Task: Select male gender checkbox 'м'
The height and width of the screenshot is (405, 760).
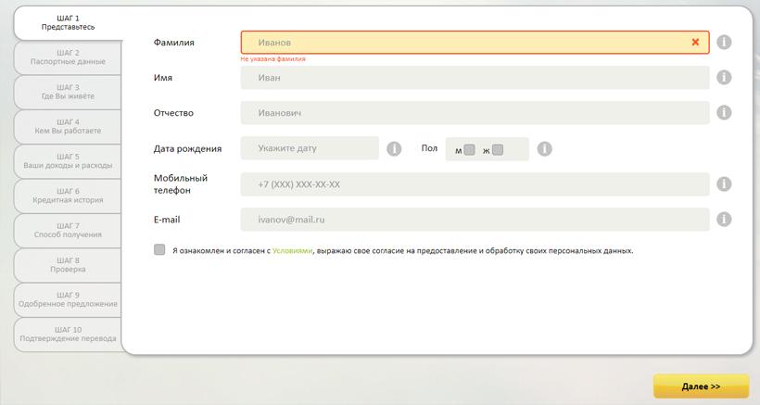Action: click(x=469, y=149)
